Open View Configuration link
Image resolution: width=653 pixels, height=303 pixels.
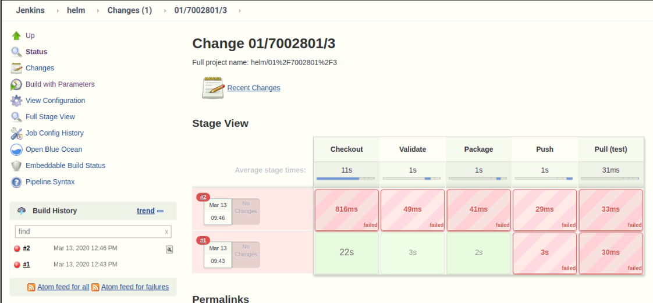point(55,100)
